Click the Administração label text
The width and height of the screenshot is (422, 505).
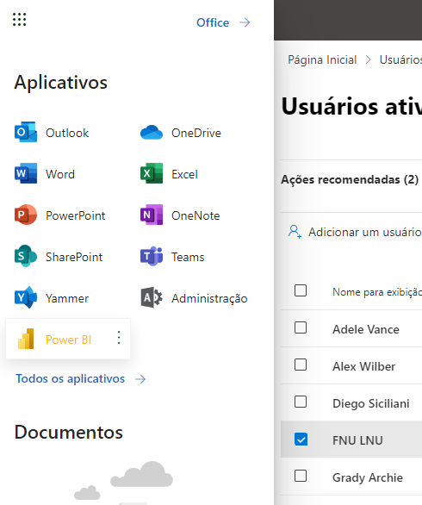coord(209,298)
